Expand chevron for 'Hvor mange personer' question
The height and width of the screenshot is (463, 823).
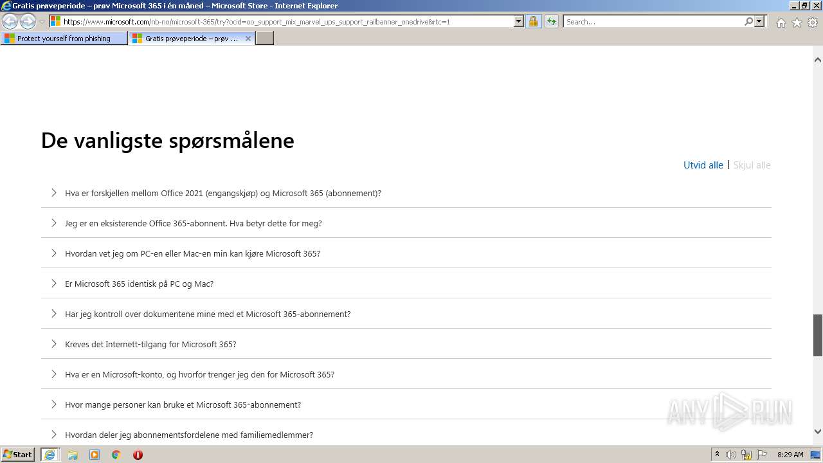(54, 404)
